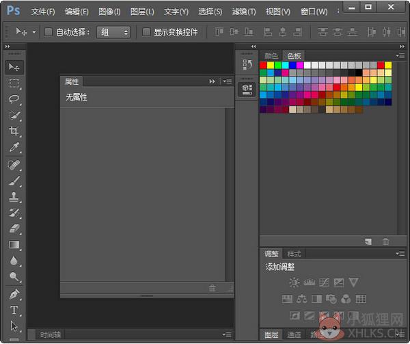Add a Hue/Saturation adjustment
Viewport: 410px width, 344px height.
[x=287, y=299]
